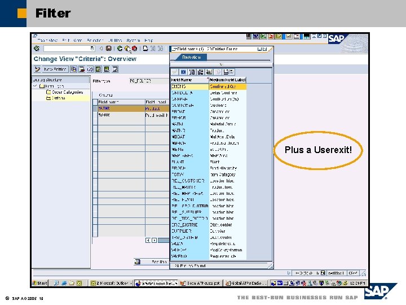Select Criteria folder in Dialog Structure
406x305 pixels.
point(56,98)
